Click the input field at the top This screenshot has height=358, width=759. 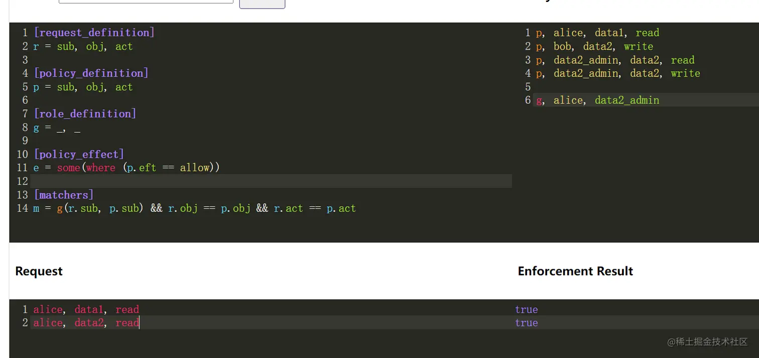pyautogui.click(x=146, y=2)
